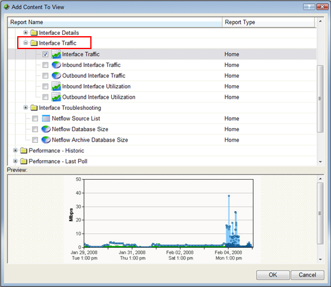This screenshot has height=287, width=331.
Task: Click the Netflow Archive Database Size icon
Action: point(46,140)
